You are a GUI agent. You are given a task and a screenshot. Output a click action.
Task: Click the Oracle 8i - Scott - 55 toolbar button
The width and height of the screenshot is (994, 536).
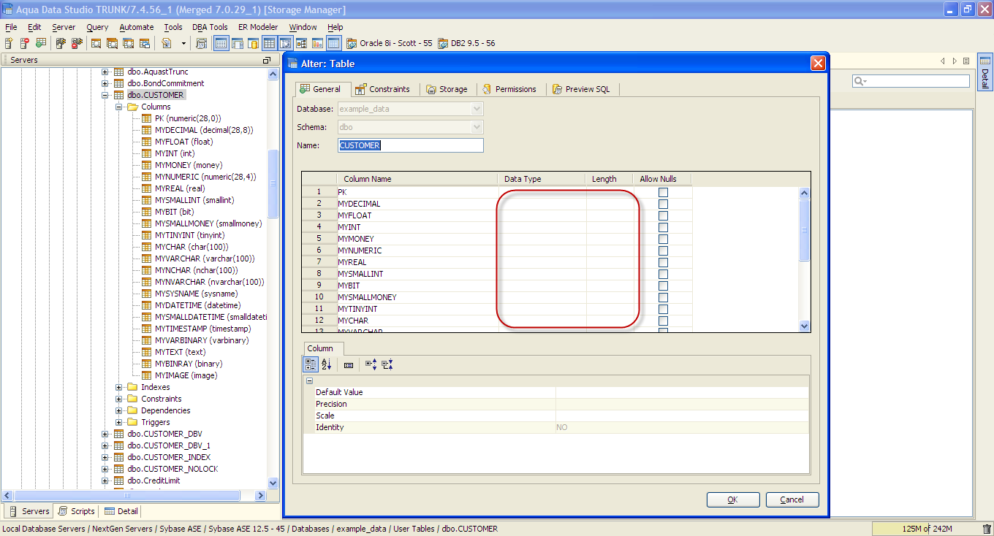point(389,44)
